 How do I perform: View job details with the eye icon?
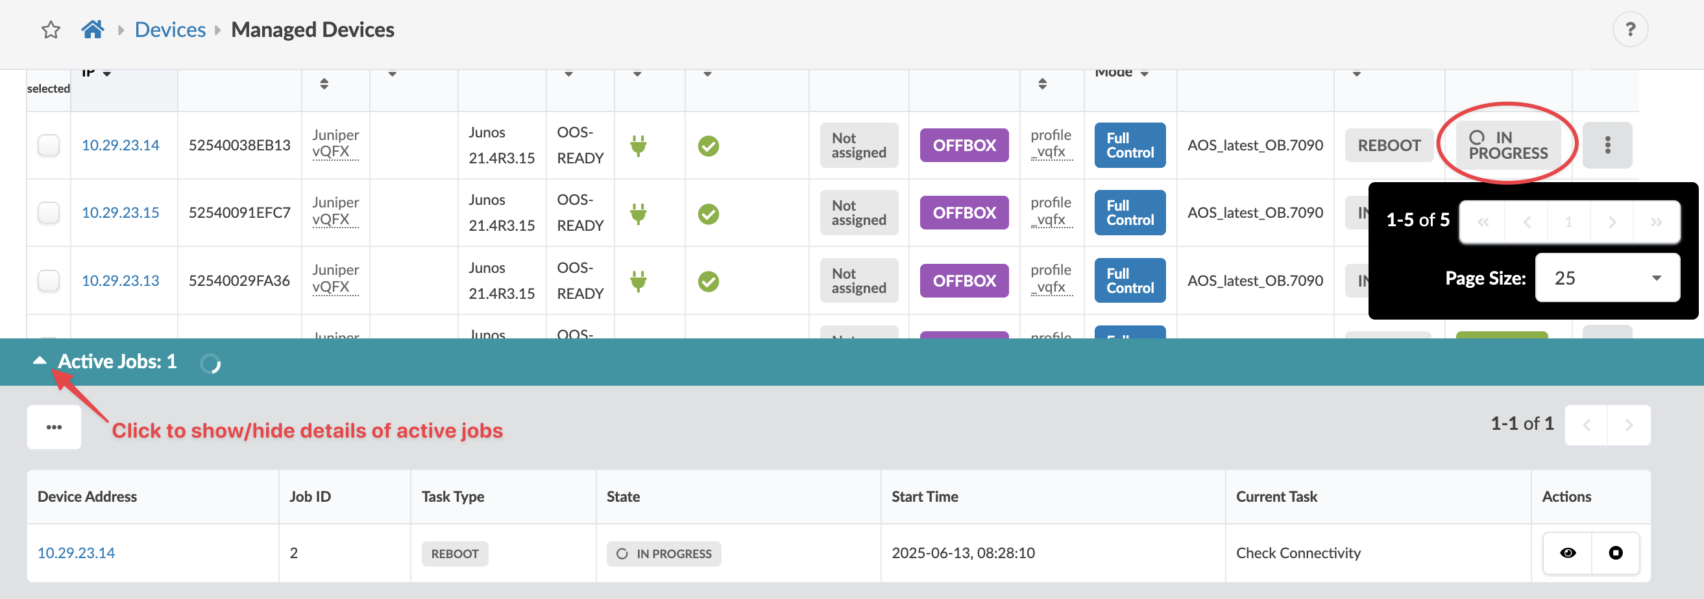(1567, 553)
